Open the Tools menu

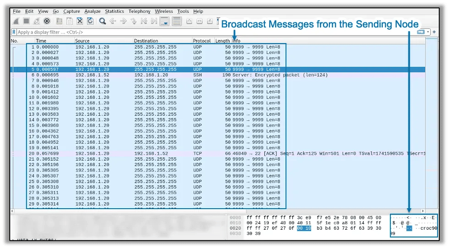pos(183,11)
